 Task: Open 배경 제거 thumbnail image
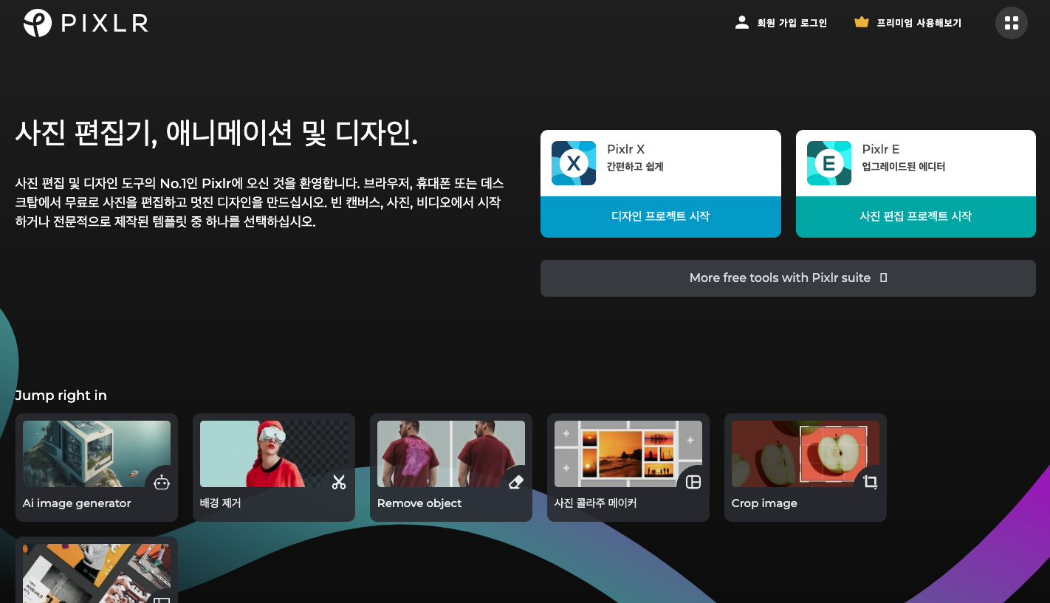click(274, 454)
